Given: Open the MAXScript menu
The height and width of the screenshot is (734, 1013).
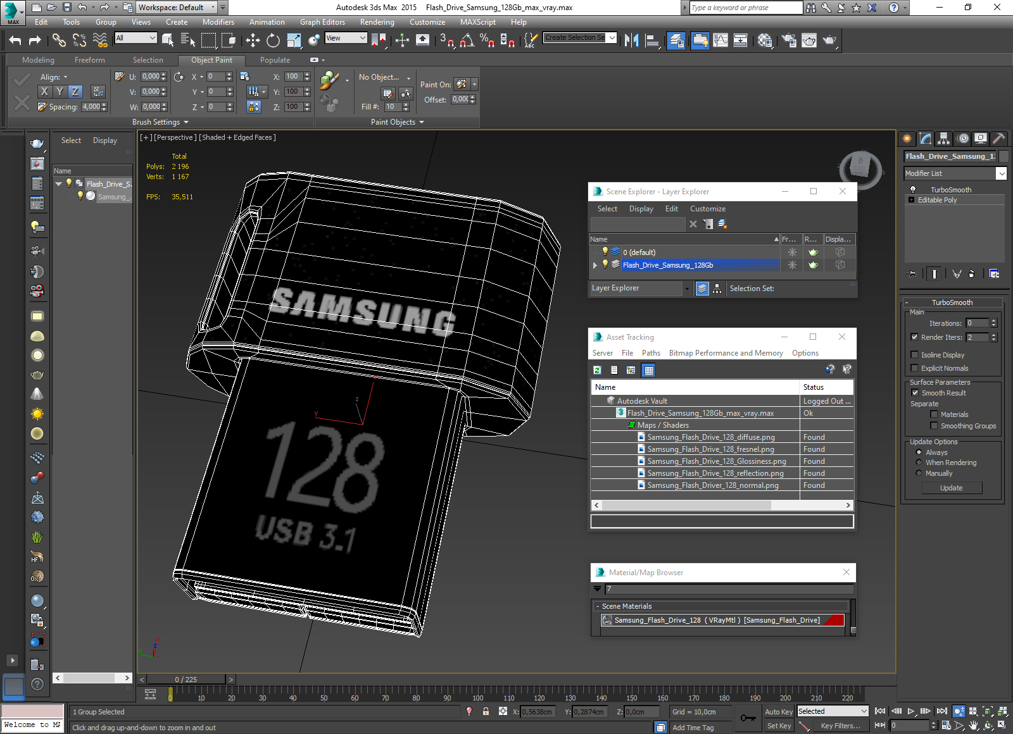Looking at the screenshot, I should pyautogui.click(x=478, y=22).
